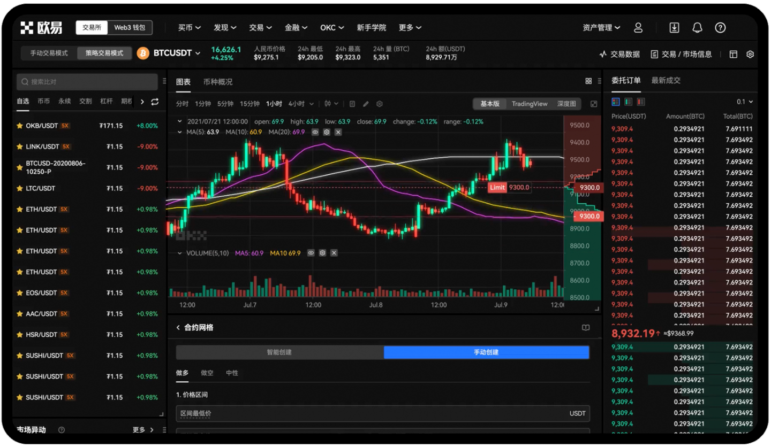This screenshot has height=447, width=771.
Task: Show only sell orders in order book
Action: point(641,102)
